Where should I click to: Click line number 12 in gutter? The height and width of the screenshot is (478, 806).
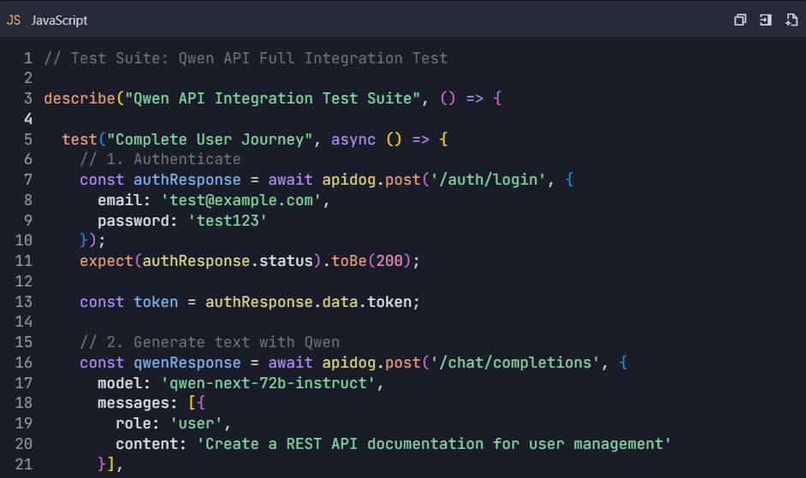24,281
